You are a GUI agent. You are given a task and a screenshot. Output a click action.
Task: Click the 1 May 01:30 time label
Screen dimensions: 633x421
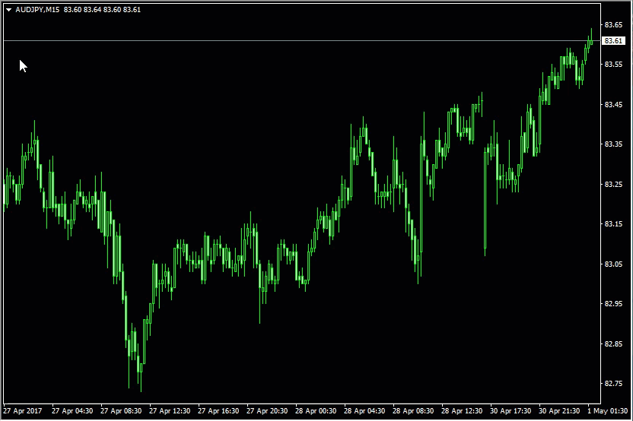tap(608, 411)
